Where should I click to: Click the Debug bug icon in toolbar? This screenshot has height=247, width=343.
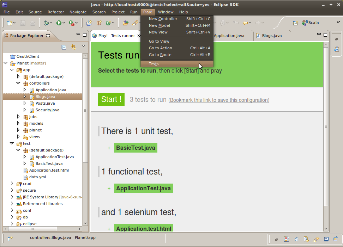46,23
